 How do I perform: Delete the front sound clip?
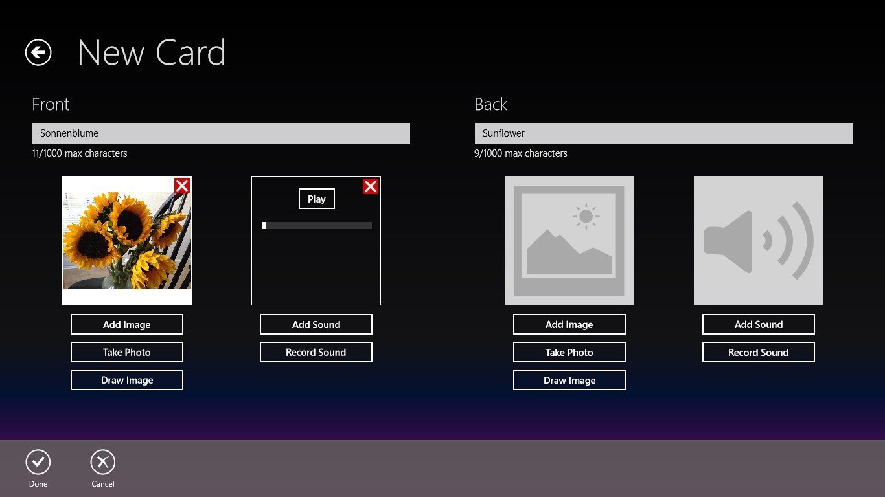coord(371,186)
